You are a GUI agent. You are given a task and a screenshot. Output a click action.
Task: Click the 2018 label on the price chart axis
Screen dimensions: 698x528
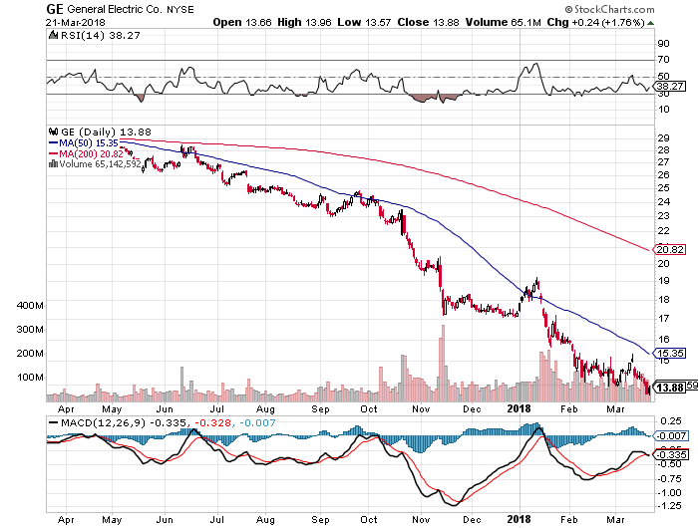coord(519,408)
